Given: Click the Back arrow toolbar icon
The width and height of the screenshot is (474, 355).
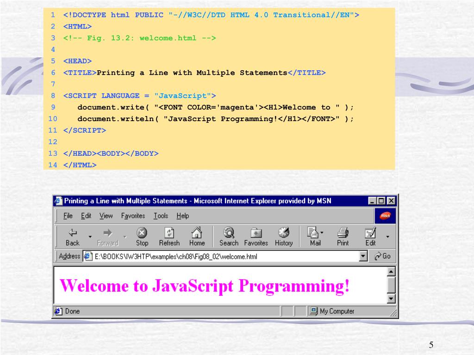Looking at the screenshot, I should pos(73,233).
